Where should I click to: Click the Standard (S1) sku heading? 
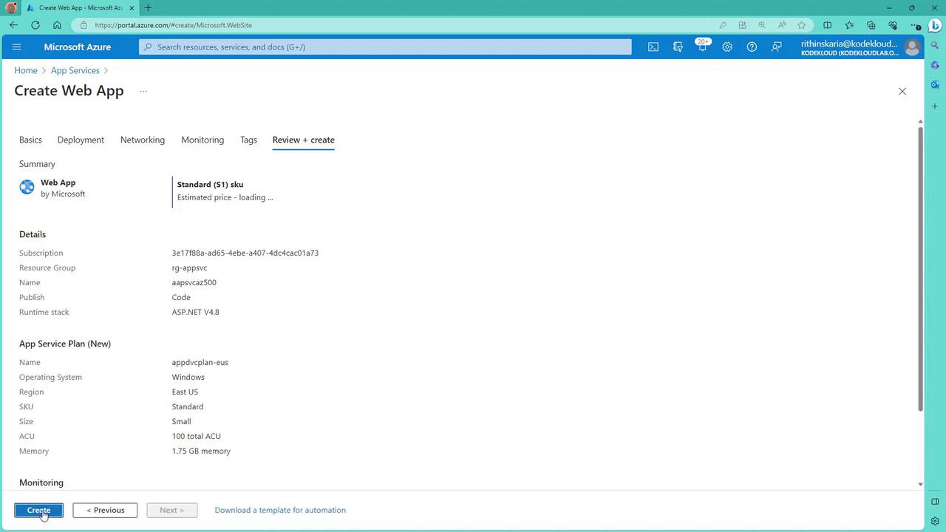pos(210,184)
